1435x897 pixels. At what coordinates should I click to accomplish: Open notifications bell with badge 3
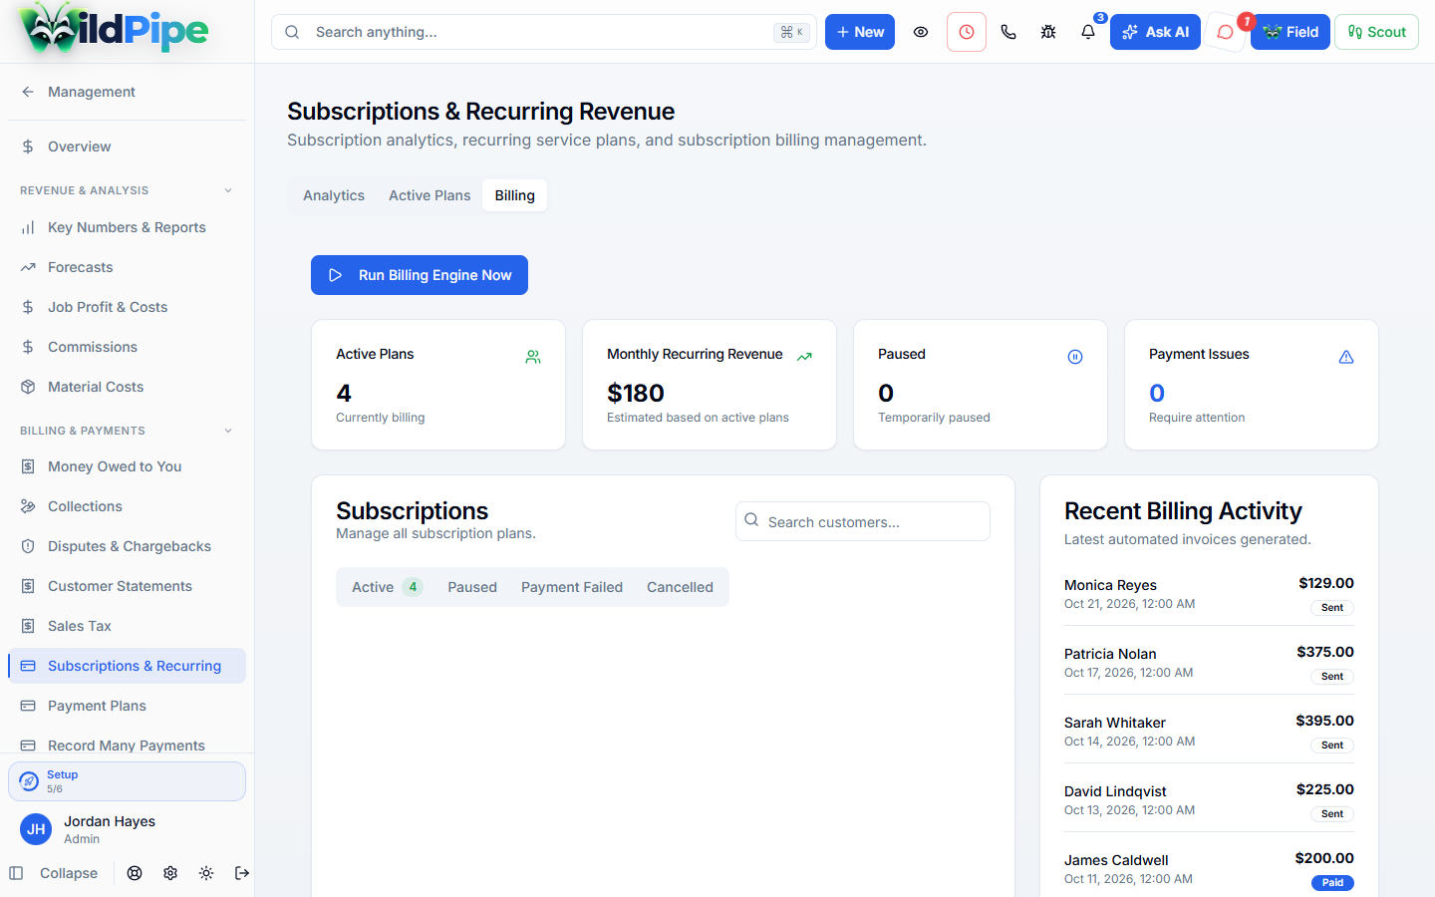tap(1088, 32)
